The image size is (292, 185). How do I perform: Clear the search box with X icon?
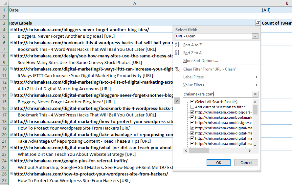tap(255, 94)
